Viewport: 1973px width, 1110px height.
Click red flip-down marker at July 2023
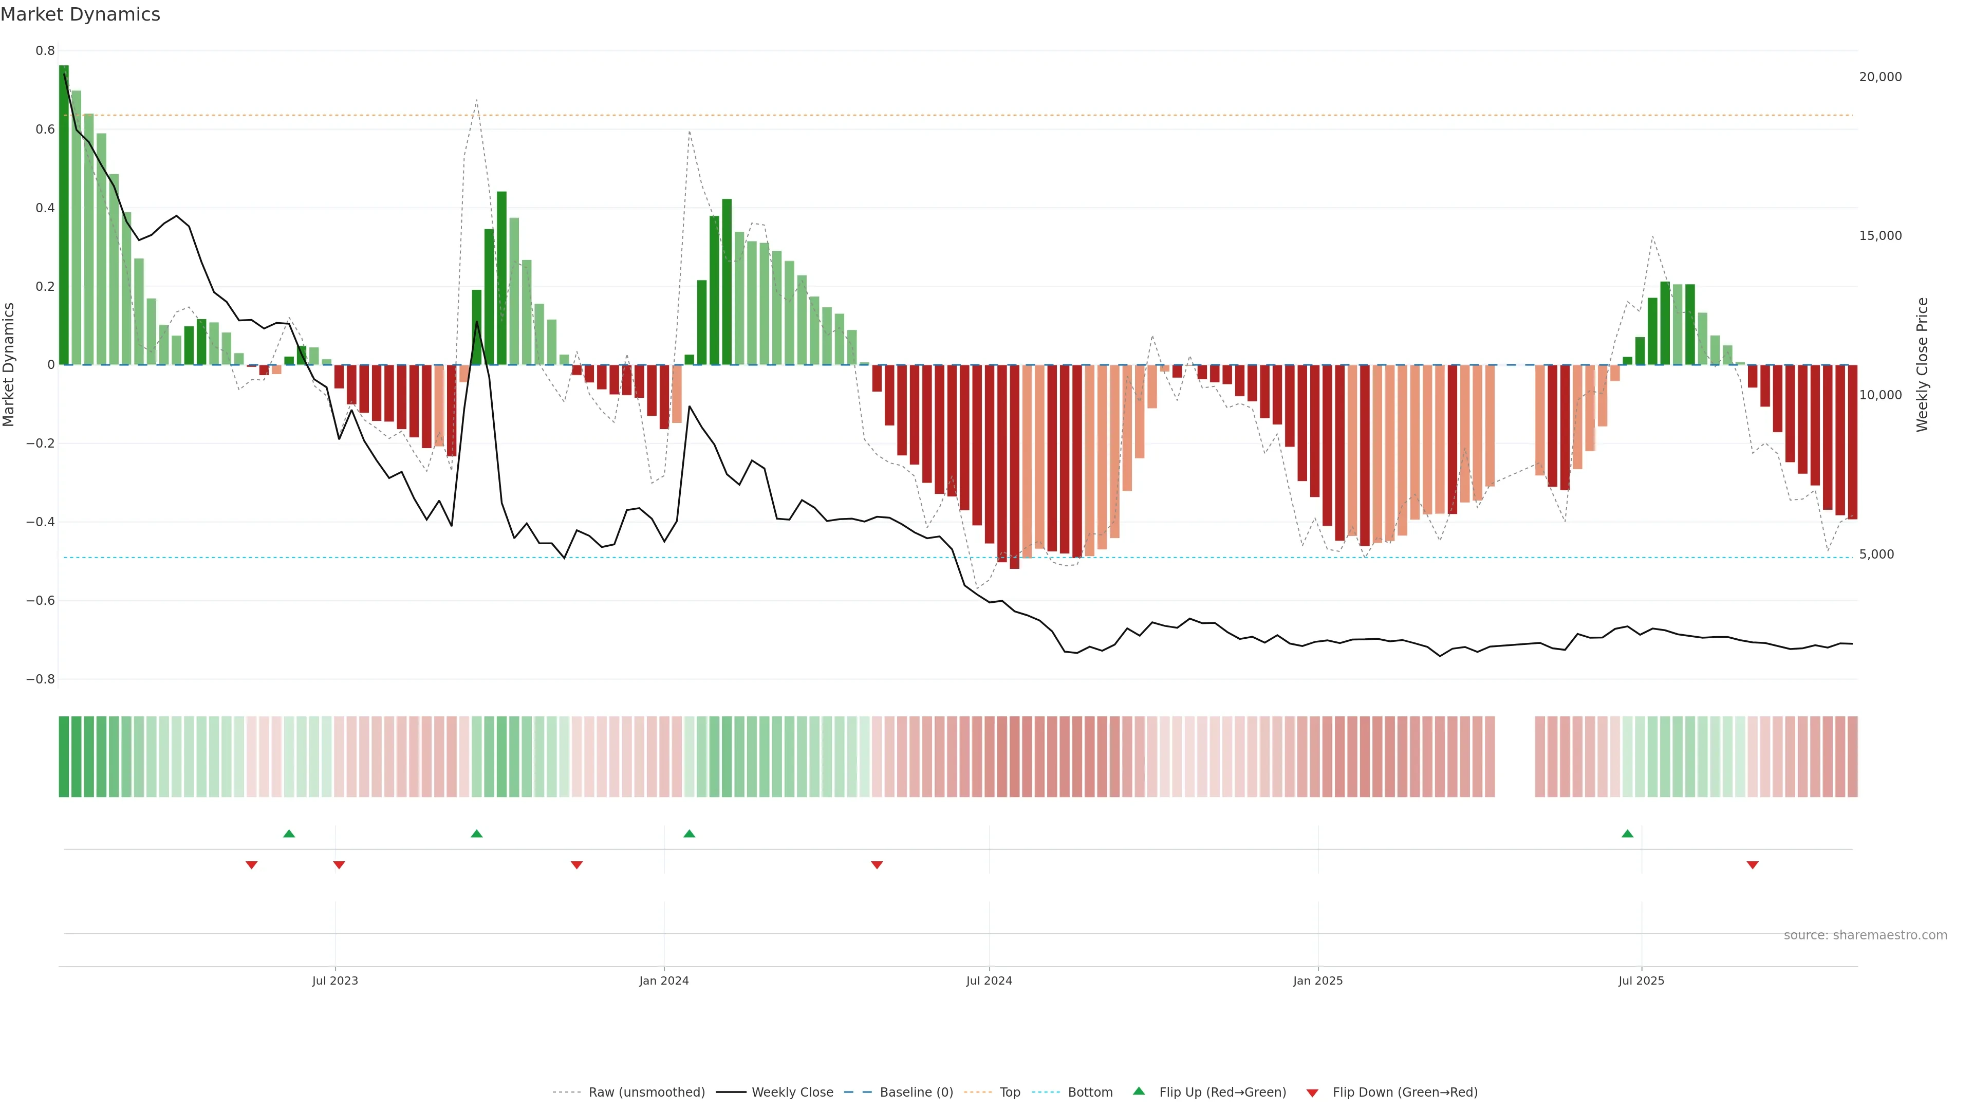tap(339, 865)
